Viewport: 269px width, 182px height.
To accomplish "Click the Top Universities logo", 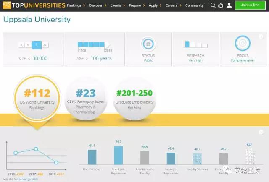I will tap(33, 5).
